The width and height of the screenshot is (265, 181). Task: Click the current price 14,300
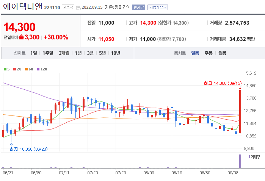point(19,27)
